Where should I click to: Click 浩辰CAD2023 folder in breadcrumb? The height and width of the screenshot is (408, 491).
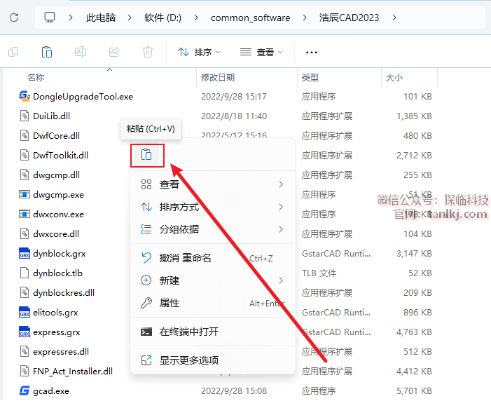tap(349, 18)
